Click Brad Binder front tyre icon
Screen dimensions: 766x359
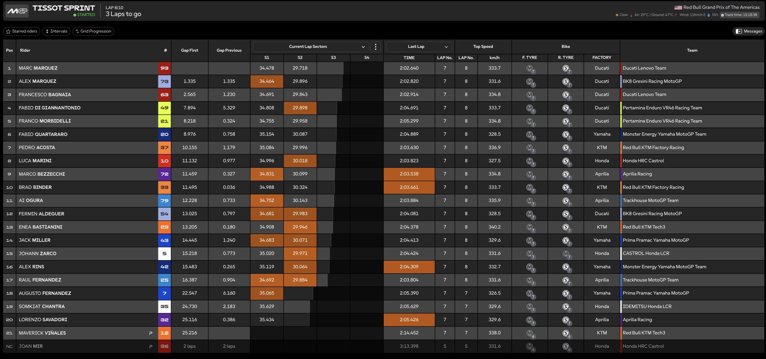point(530,188)
